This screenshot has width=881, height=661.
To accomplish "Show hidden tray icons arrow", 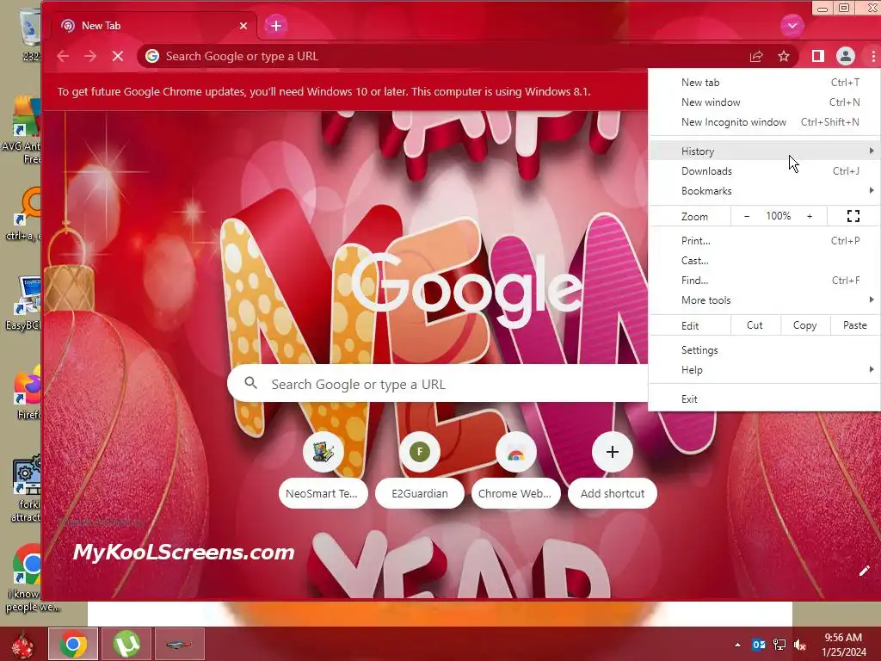I will [737, 645].
